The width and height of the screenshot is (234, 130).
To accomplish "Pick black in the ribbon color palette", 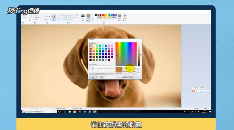I will pyautogui.click(x=96, y=15).
